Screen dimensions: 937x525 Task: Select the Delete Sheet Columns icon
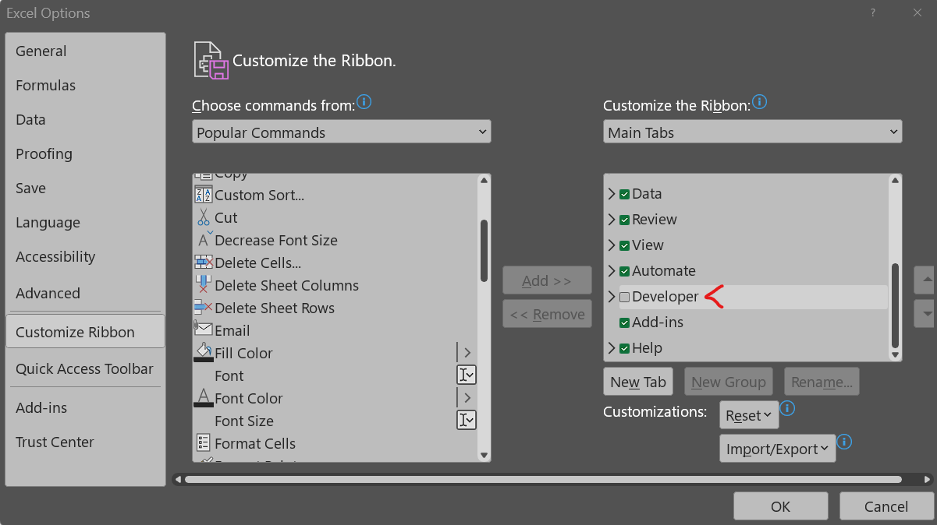click(203, 285)
